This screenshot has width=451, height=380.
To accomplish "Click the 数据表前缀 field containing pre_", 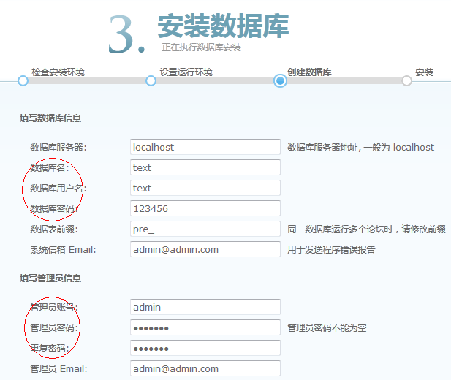I will click(x=205, y=229).
